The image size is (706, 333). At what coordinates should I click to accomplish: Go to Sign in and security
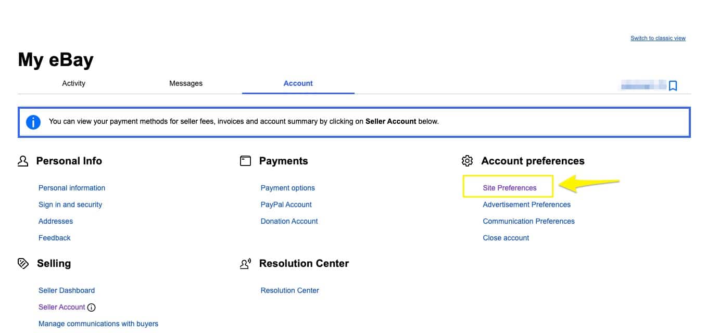coord(70,204)
